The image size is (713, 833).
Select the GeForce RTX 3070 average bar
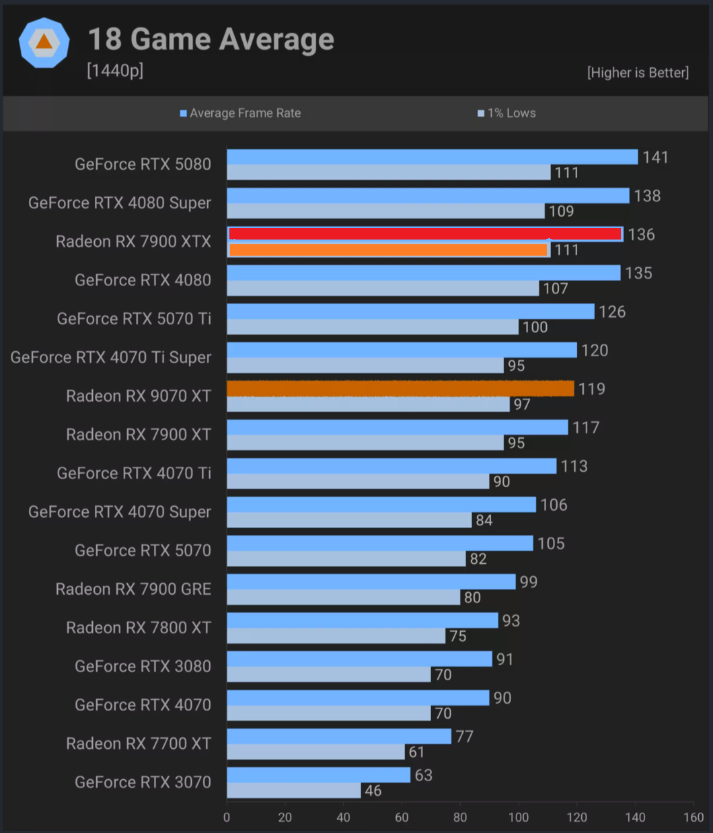319,774
